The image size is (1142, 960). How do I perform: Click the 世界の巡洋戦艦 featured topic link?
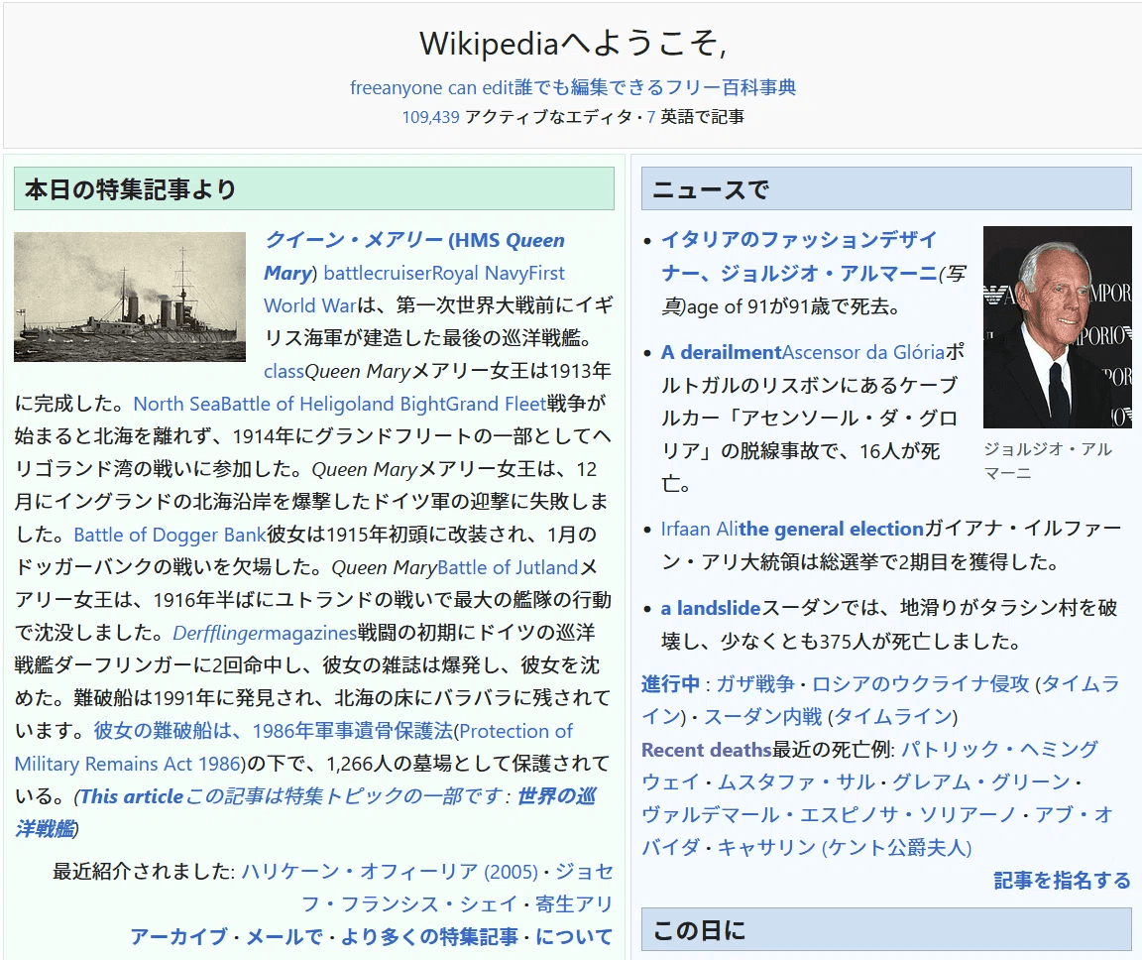[x=556, y=796]
